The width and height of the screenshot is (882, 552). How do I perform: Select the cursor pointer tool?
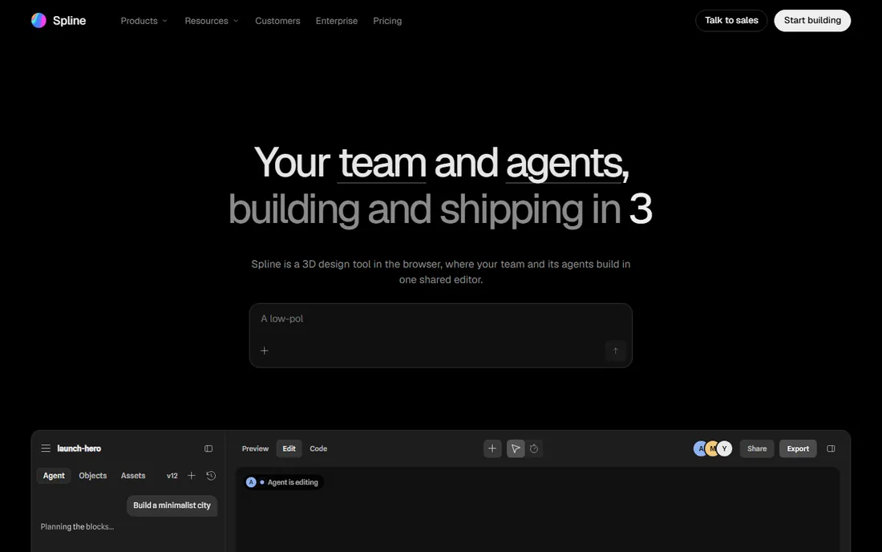[x=516, y=448]
